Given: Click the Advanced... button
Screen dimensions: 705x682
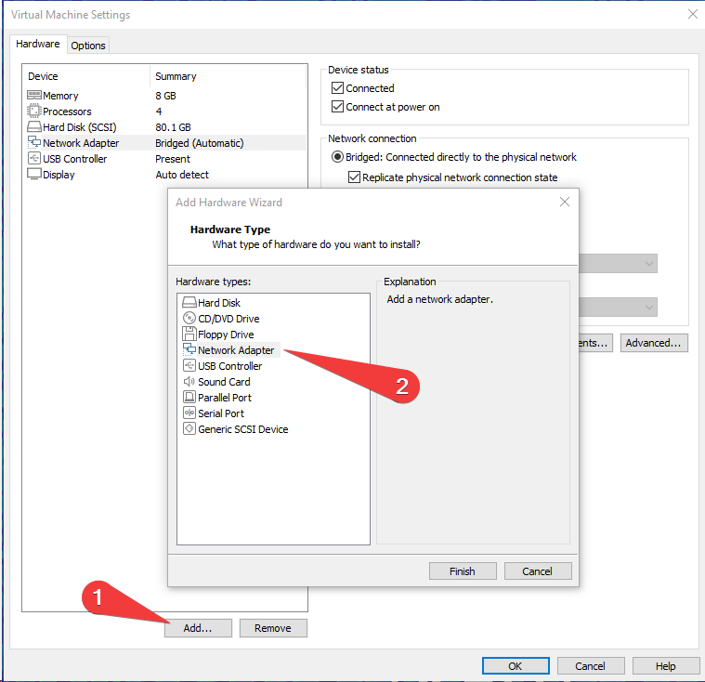Looking at the screenshot, I should 654,343.
